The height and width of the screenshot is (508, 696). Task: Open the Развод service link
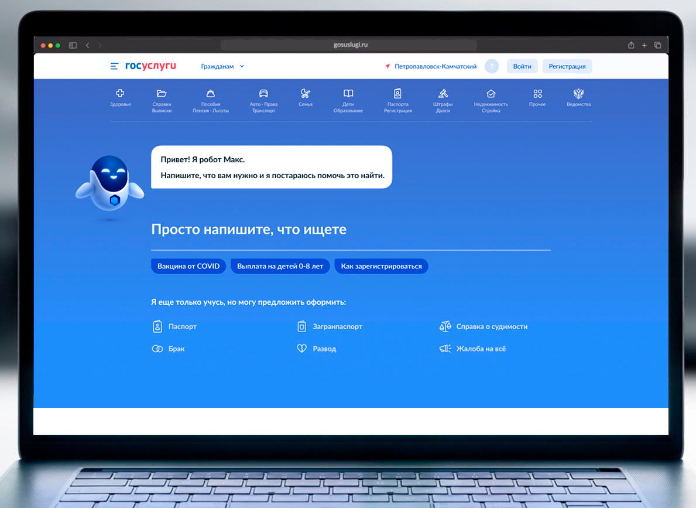click(324, 349)
